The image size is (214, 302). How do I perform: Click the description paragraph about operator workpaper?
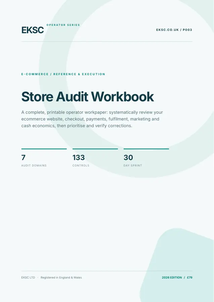coord(92,119)
